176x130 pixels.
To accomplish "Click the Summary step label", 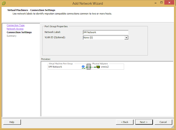I will pyautogui.click(x=12, y=36).
